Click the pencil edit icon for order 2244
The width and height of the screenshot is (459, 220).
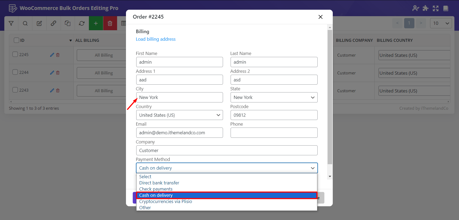[52, 73]
